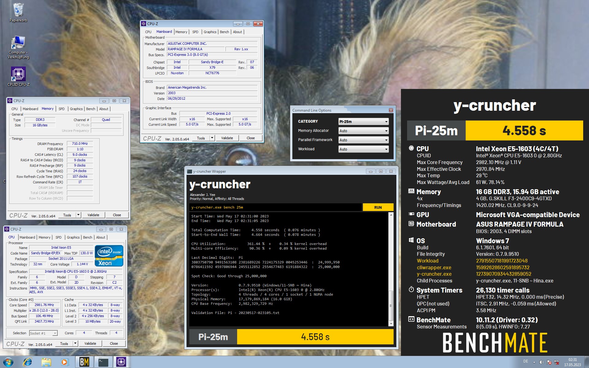Open Windows Explorer folder in taskbar
The image size is (589, 368).
pos(46,362)
